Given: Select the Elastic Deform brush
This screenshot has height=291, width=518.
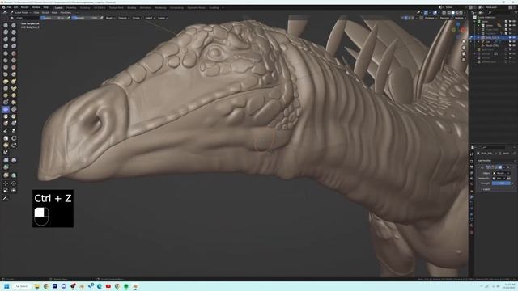Looking at the screenshot, I should click(x=6, y=81).
